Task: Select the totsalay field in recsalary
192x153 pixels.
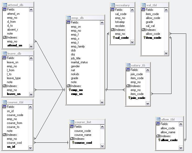Action: [120, 22]
